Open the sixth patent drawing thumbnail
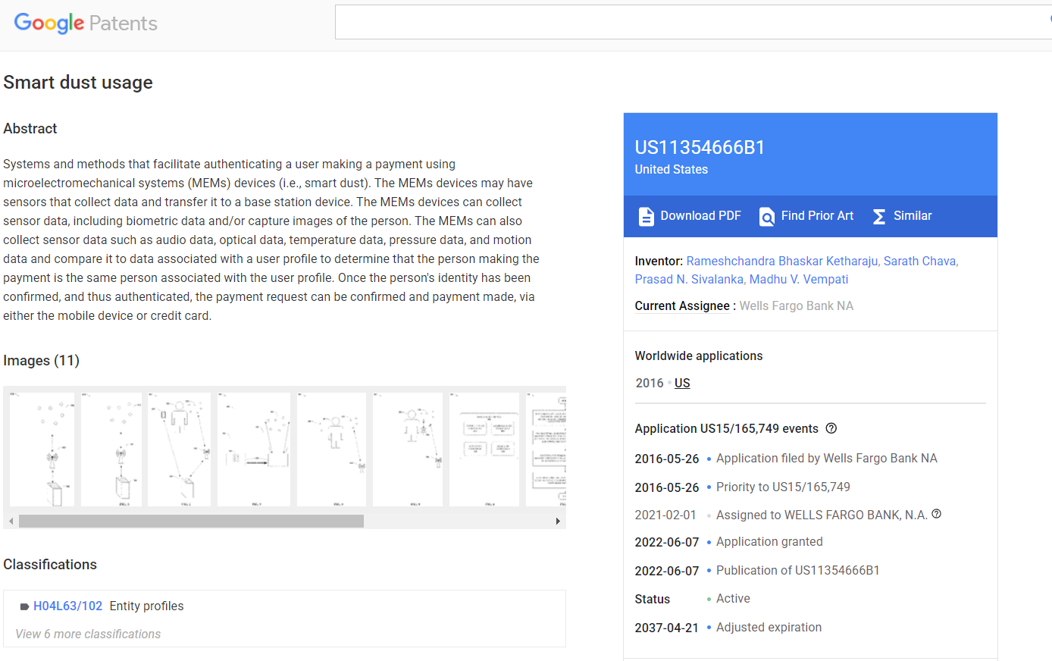Viewport: 1052px width, 661px height. tap(408, 449)
